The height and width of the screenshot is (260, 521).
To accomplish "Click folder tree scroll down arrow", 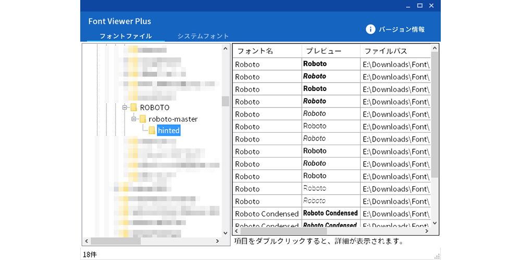I will pos(226,233).
